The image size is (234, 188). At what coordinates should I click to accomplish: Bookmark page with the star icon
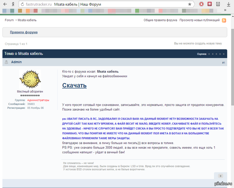coord(189,4)
